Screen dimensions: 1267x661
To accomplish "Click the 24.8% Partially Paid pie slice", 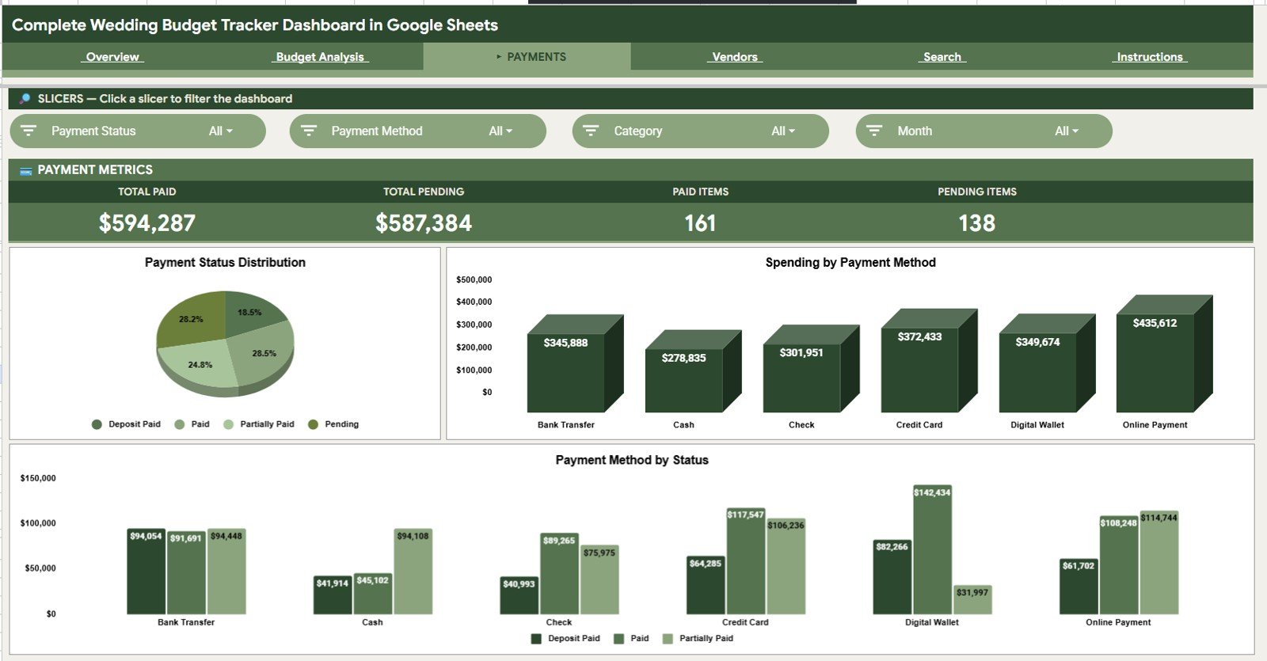I will 199,366.
